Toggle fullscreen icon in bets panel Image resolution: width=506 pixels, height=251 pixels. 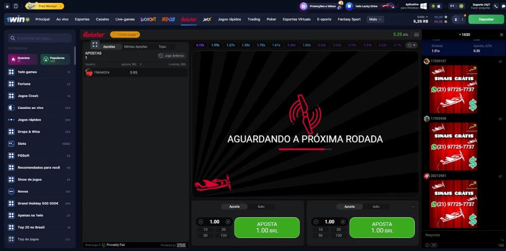point(95,44)
